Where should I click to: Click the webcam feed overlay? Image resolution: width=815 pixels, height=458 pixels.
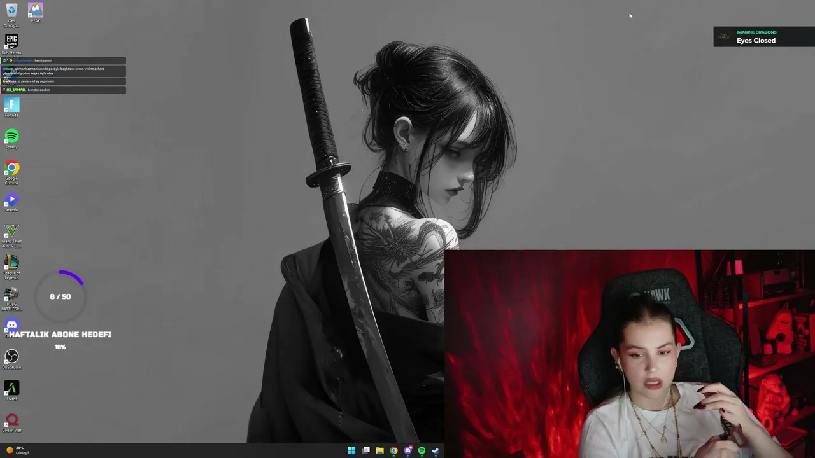[630, 354]
